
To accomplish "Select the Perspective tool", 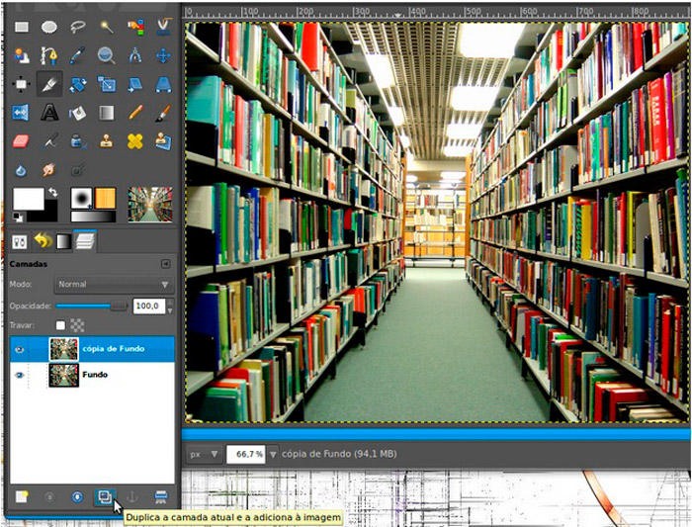I will pyautogui.click(x=164, y=84).
